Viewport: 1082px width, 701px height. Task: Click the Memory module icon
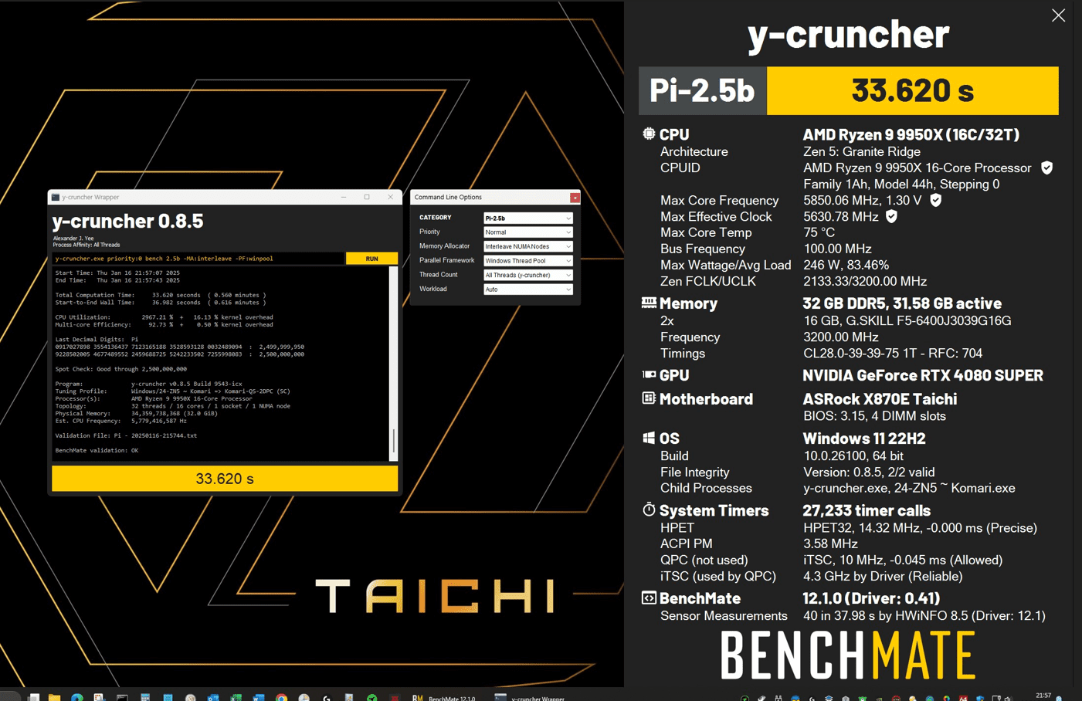tap(649, 303)
